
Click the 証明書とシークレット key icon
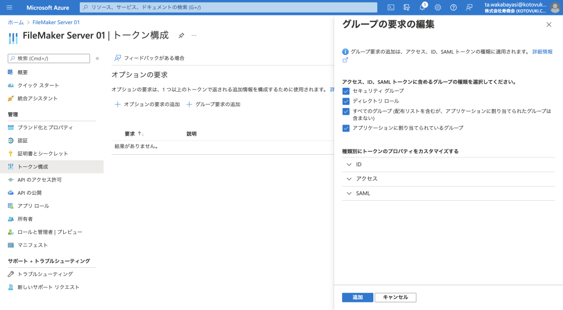click(x=10, y=154)
